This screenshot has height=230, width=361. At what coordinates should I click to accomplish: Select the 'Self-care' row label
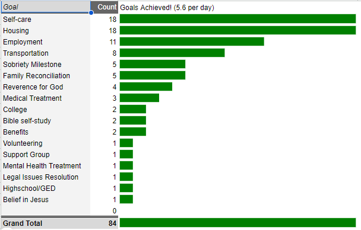[46, 20]
